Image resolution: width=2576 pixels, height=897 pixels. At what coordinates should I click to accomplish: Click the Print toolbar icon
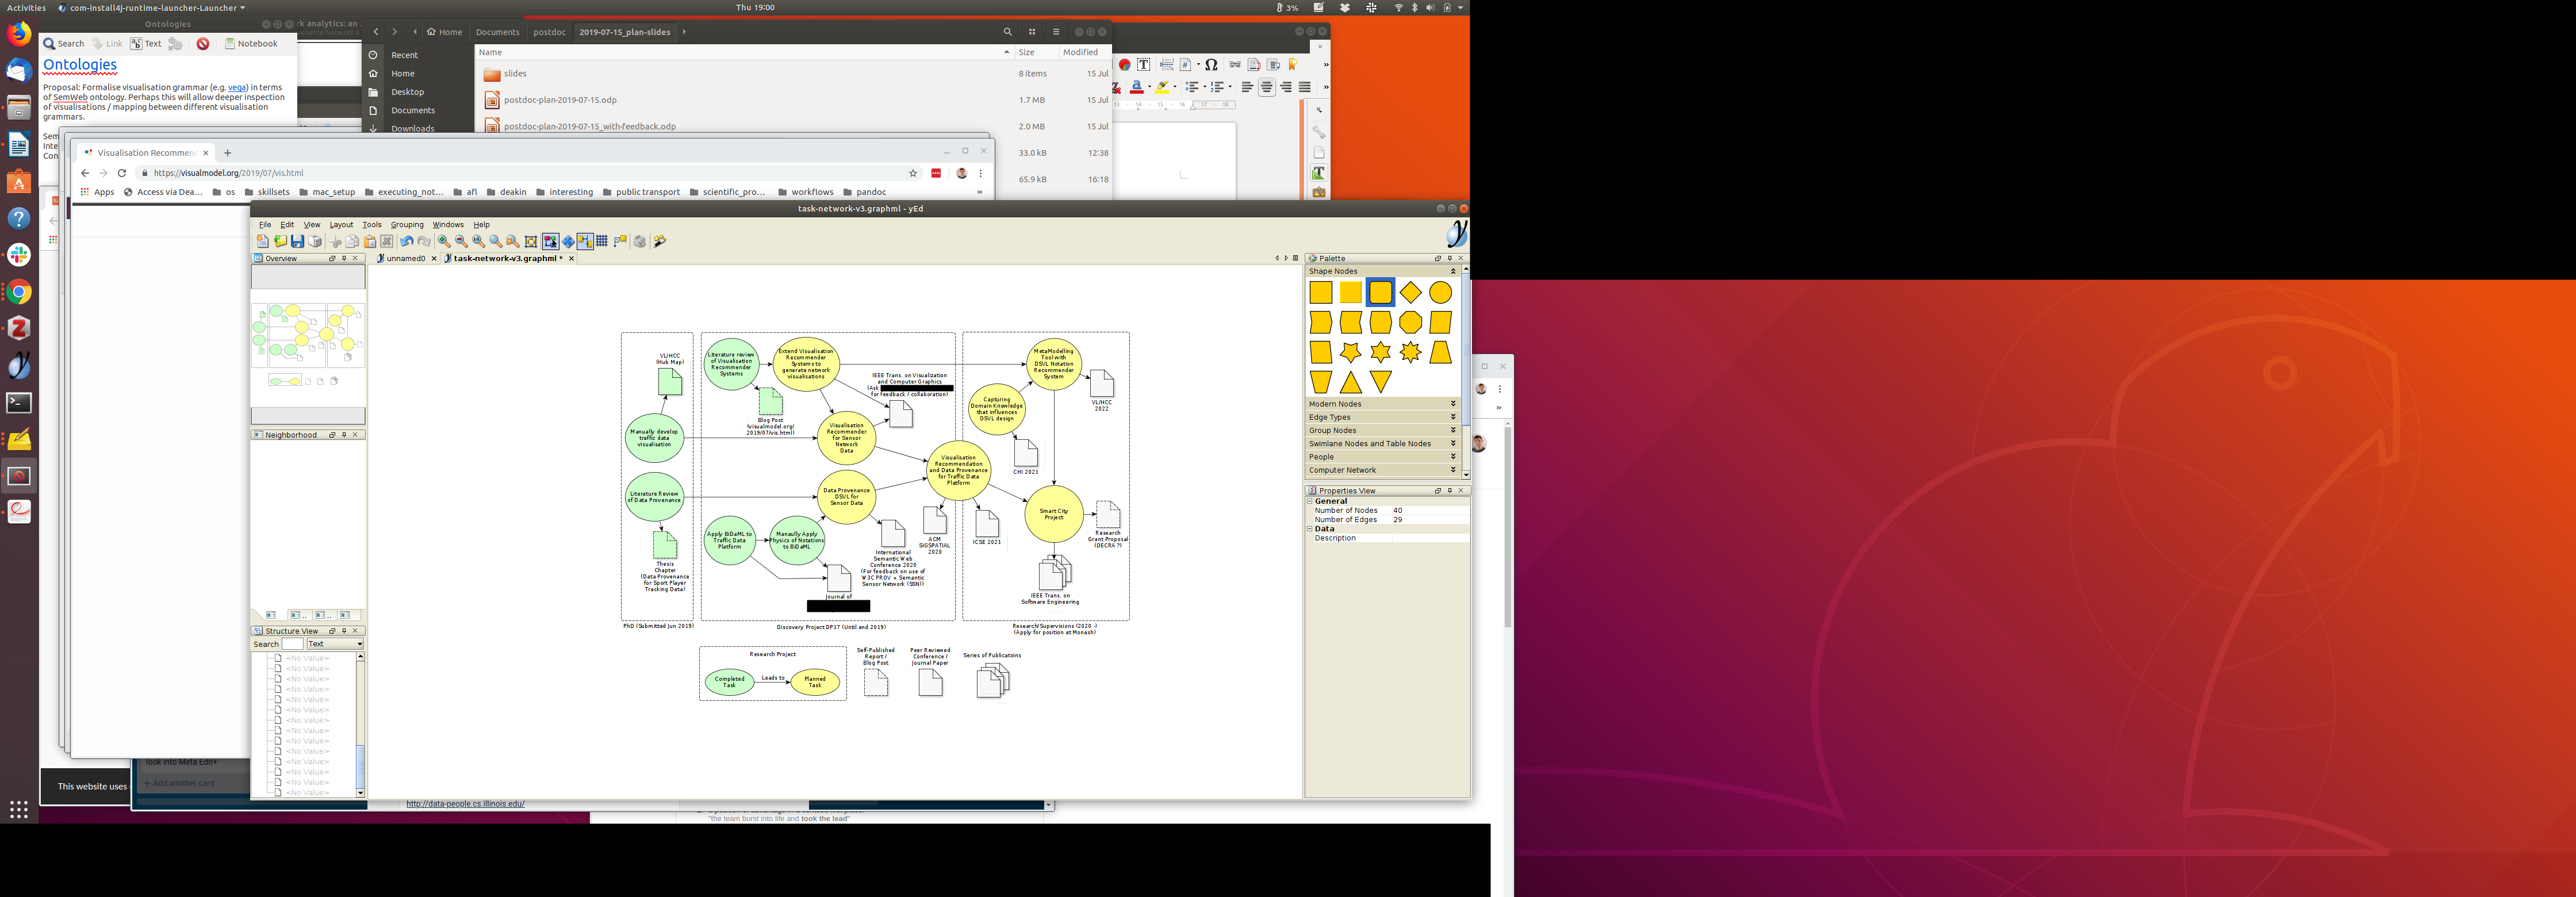[x=315, y=241]
